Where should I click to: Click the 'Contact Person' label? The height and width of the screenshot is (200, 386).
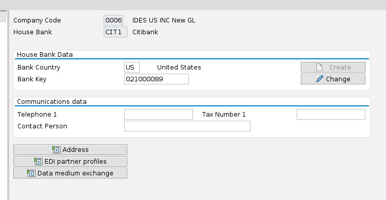point(42,126)
